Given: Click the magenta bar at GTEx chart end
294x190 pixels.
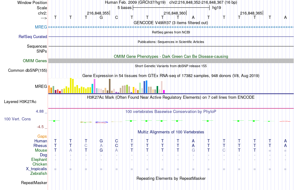Looking at the screenshot, I should tap(164, 92).
